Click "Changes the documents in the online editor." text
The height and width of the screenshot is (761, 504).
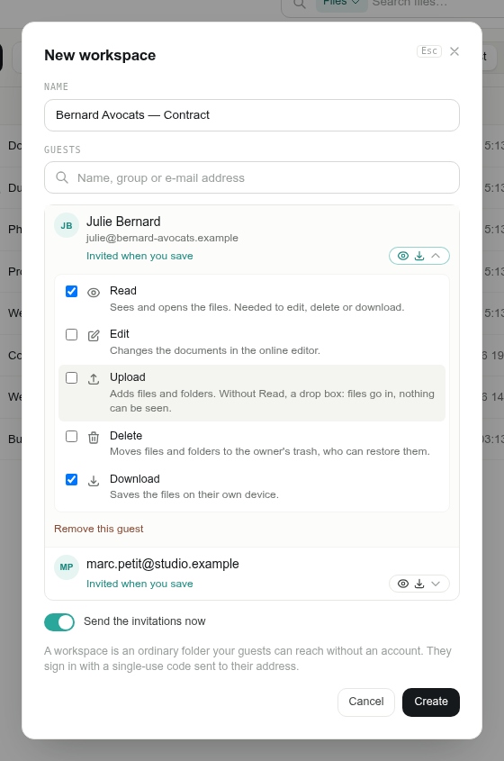point(215,351)
